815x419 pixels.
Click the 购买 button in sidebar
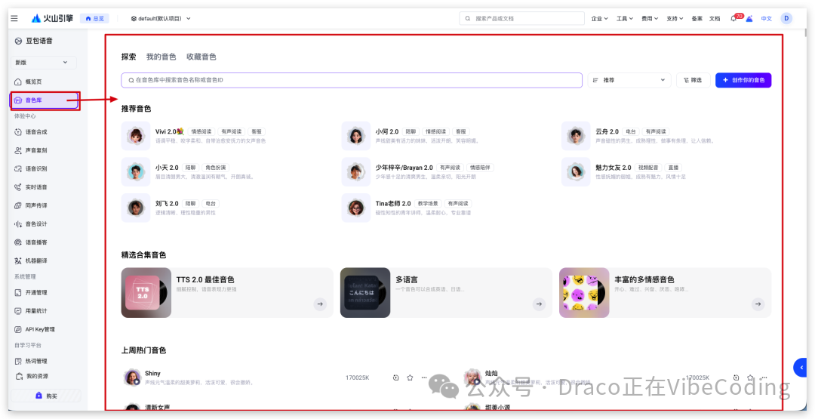tap(46, 396)
